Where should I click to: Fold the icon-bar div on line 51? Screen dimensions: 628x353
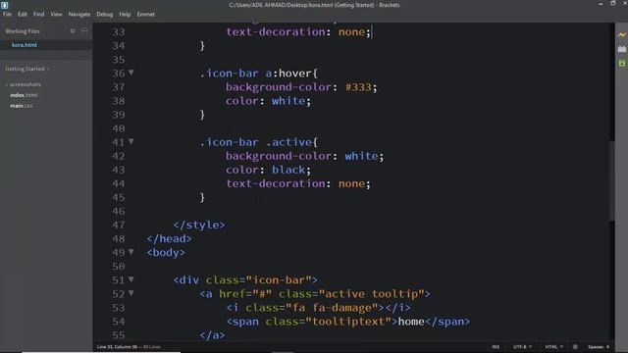click(x=131, y=279)
